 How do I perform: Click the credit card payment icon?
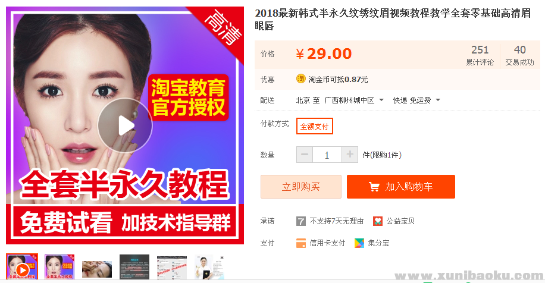(300, 243)
